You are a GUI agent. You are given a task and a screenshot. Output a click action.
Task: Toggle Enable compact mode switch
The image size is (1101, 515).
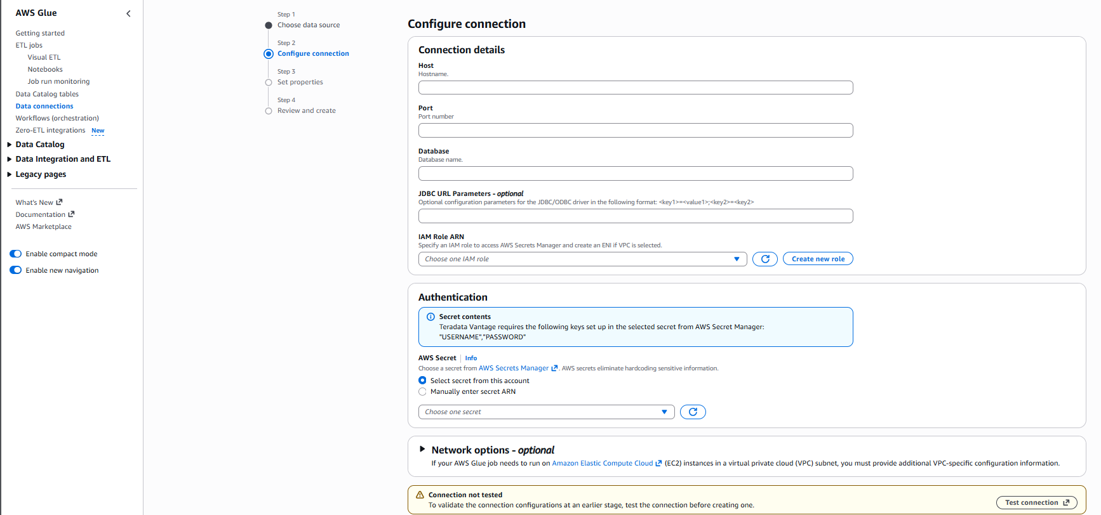tap(16, 254)
